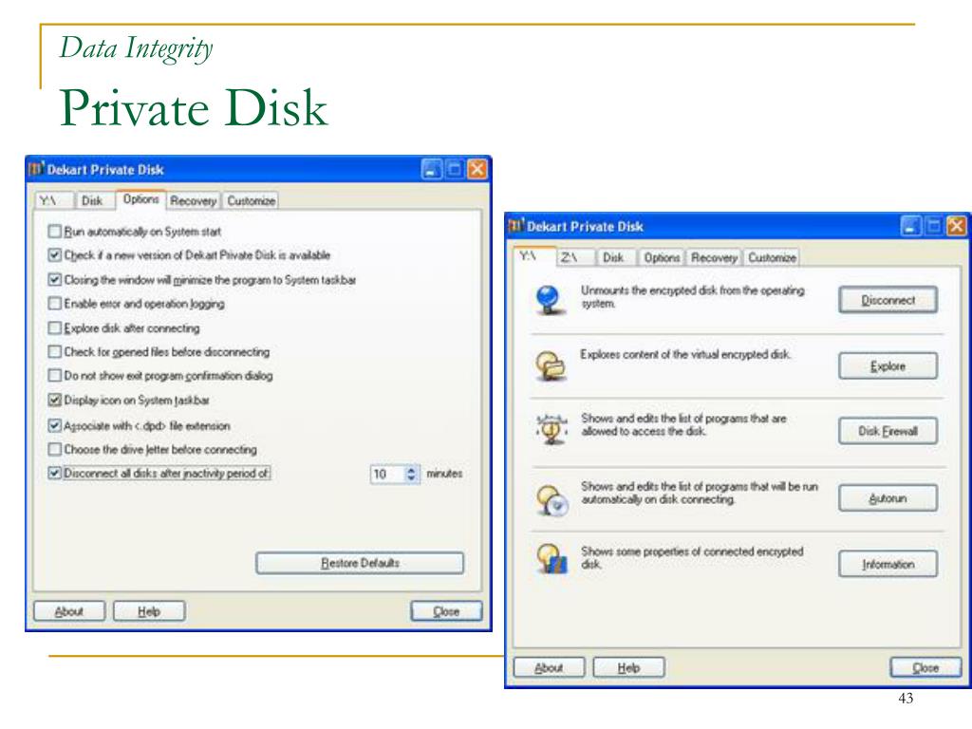Click Close button in left window
This screenshot has width=972, height=729.
coord(446,611)
